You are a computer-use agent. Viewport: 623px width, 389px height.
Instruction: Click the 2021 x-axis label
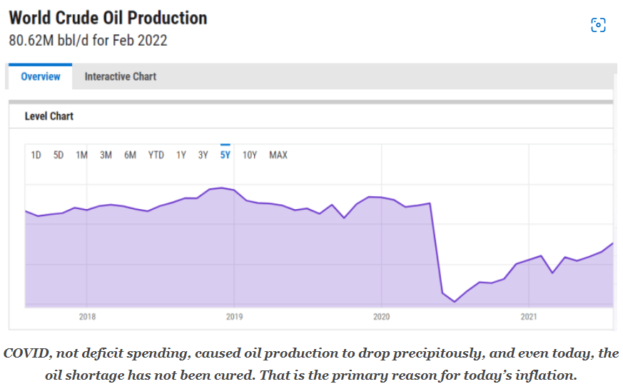click(528, 316)
